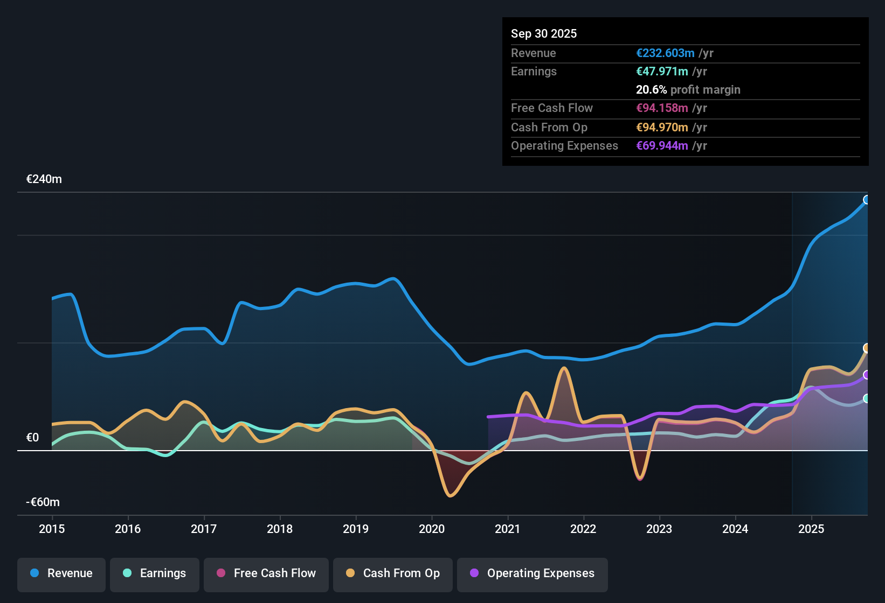Click the Operating Expenses endpoint marker
The height and width of the screenshot is (603, 885).
[x=868, y=375]
